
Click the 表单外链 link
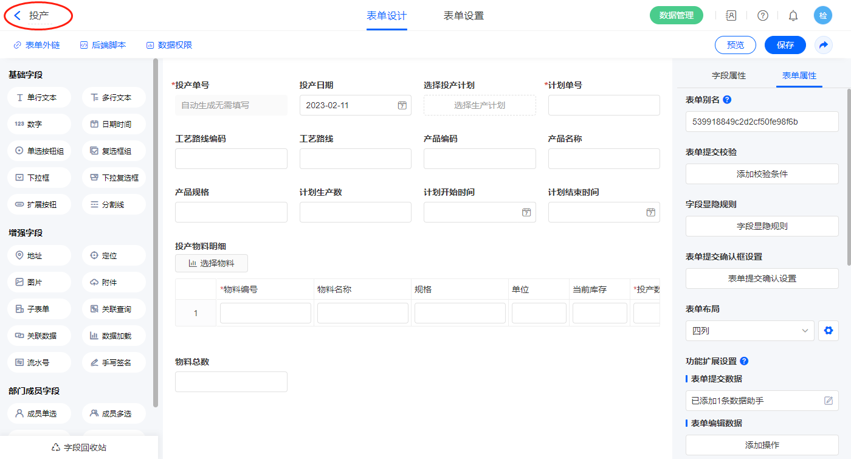tap(37, 45)
